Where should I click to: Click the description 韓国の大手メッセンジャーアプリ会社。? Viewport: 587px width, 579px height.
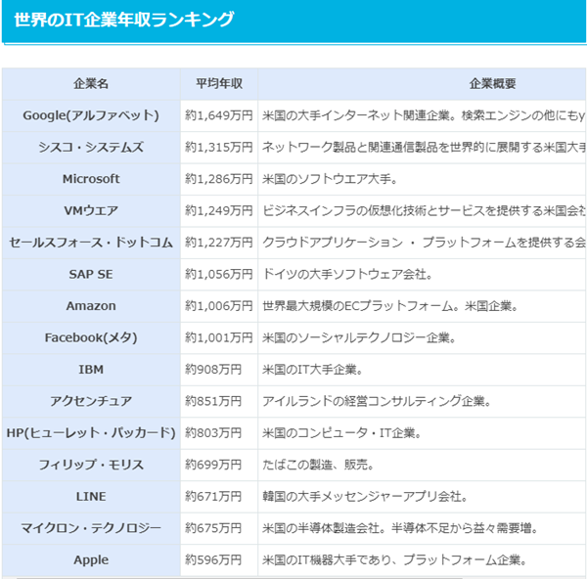[365, 497]
